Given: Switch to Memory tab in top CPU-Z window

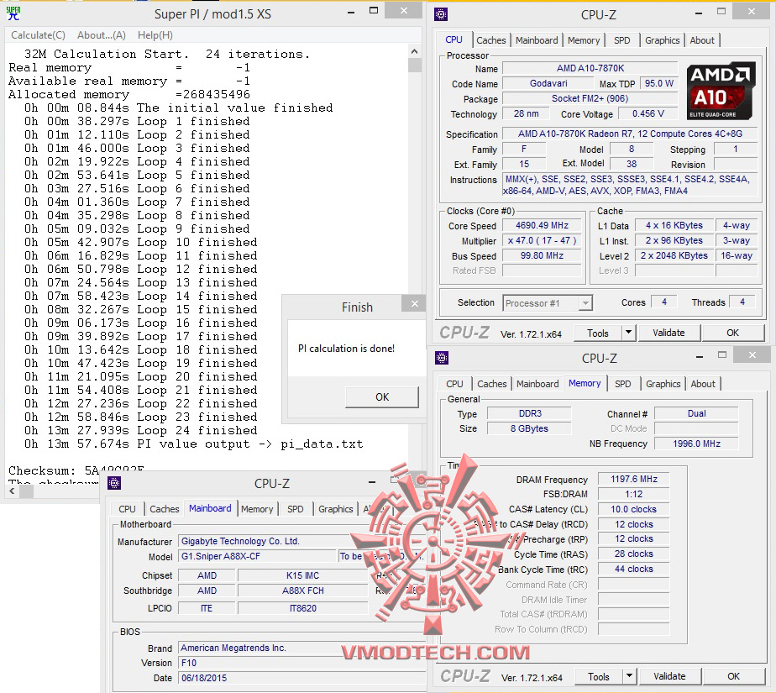Looking at the screenshot, I should pyautogui.click(x=584, y=40).
